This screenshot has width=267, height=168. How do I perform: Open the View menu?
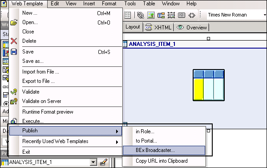tap(71, 4)
